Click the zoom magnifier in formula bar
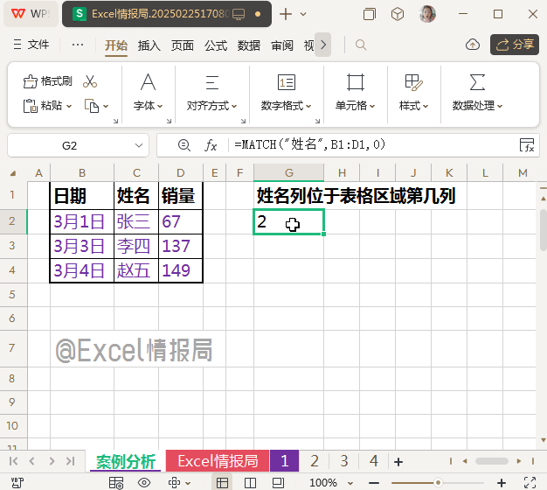The height and width of the screenshot is (490, 547). click(183, 145)
